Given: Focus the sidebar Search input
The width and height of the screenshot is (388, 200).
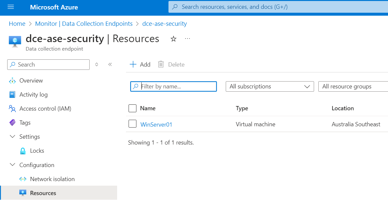Looking at the screenshot, I should pos(48,65).
